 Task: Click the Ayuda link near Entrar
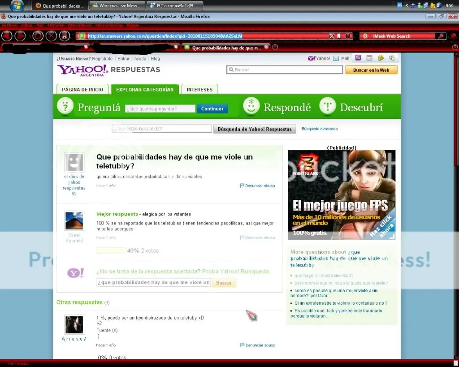pos(140,59)
